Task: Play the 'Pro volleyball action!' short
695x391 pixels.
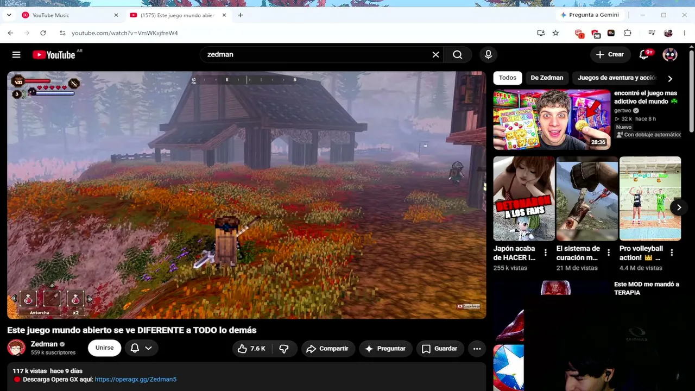Action: [x=650, y=198]
